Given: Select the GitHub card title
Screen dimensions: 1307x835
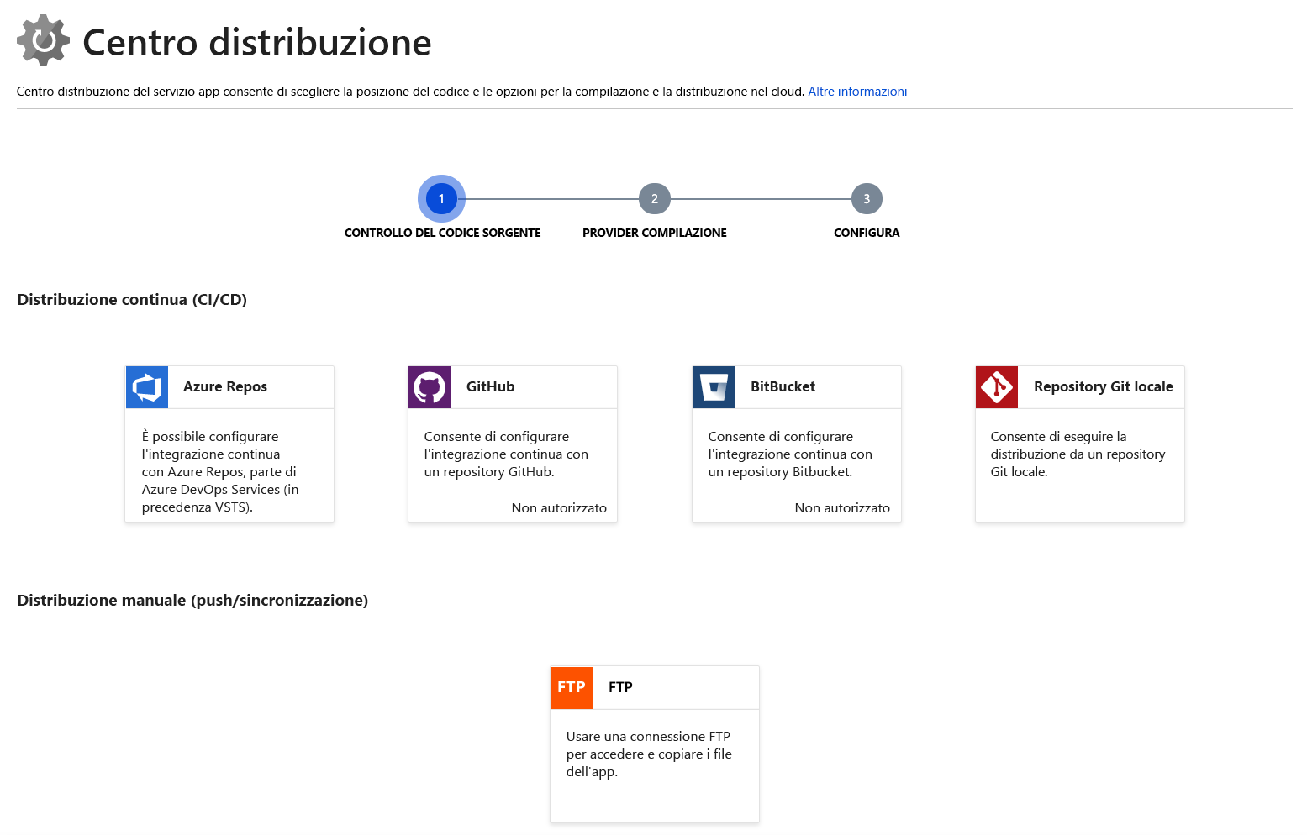Looking at the screenshot, I should coord(490,386).
